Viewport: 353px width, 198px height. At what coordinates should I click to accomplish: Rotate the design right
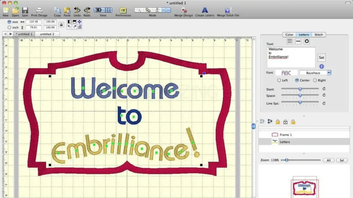coord(74,27)
